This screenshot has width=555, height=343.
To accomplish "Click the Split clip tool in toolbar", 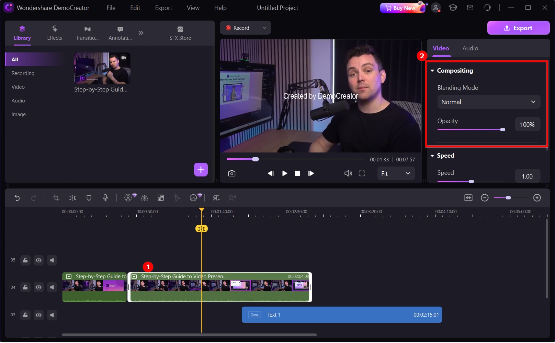I will pyautogui.click(x=73, y=198).
